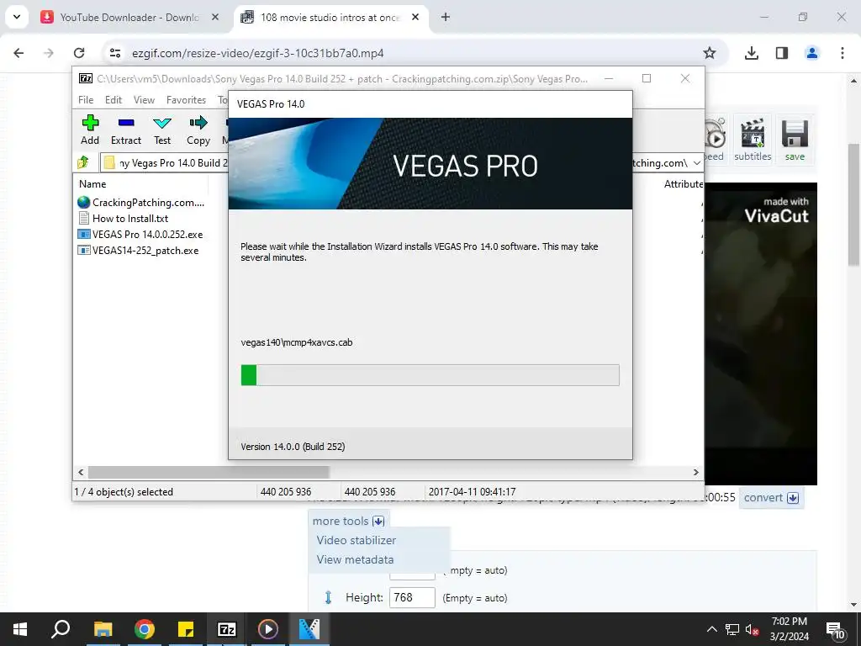
Task: Close the YouTube Downloader tab
Action: [x=215, y=17]
